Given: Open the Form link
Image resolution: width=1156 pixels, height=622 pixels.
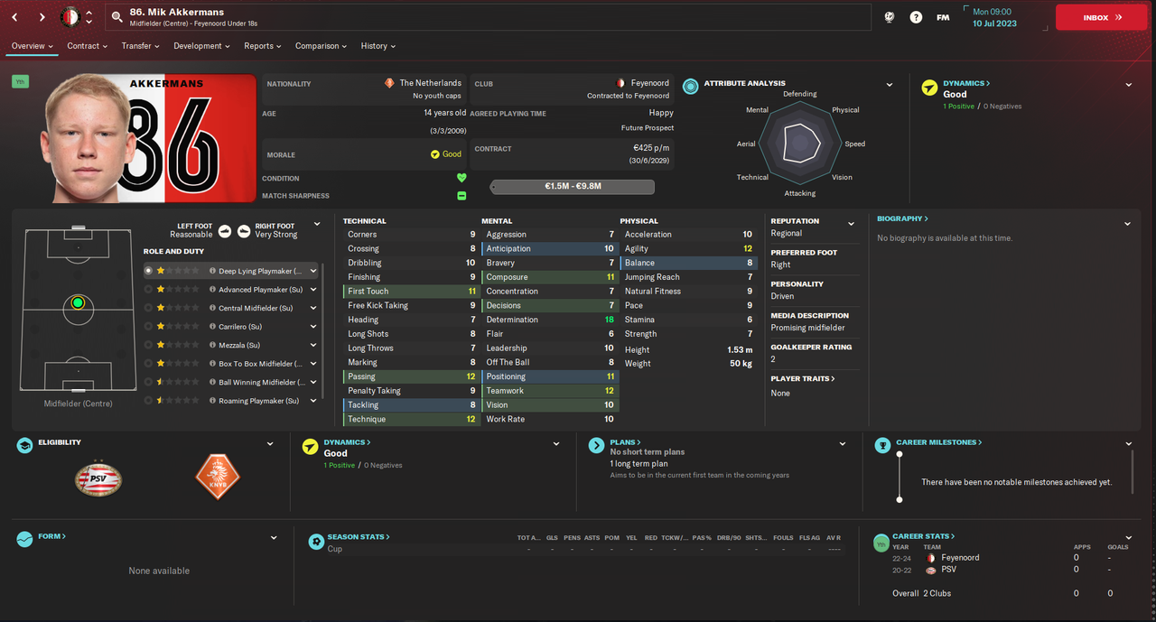Looking at the screenshot, I should 51,536.
